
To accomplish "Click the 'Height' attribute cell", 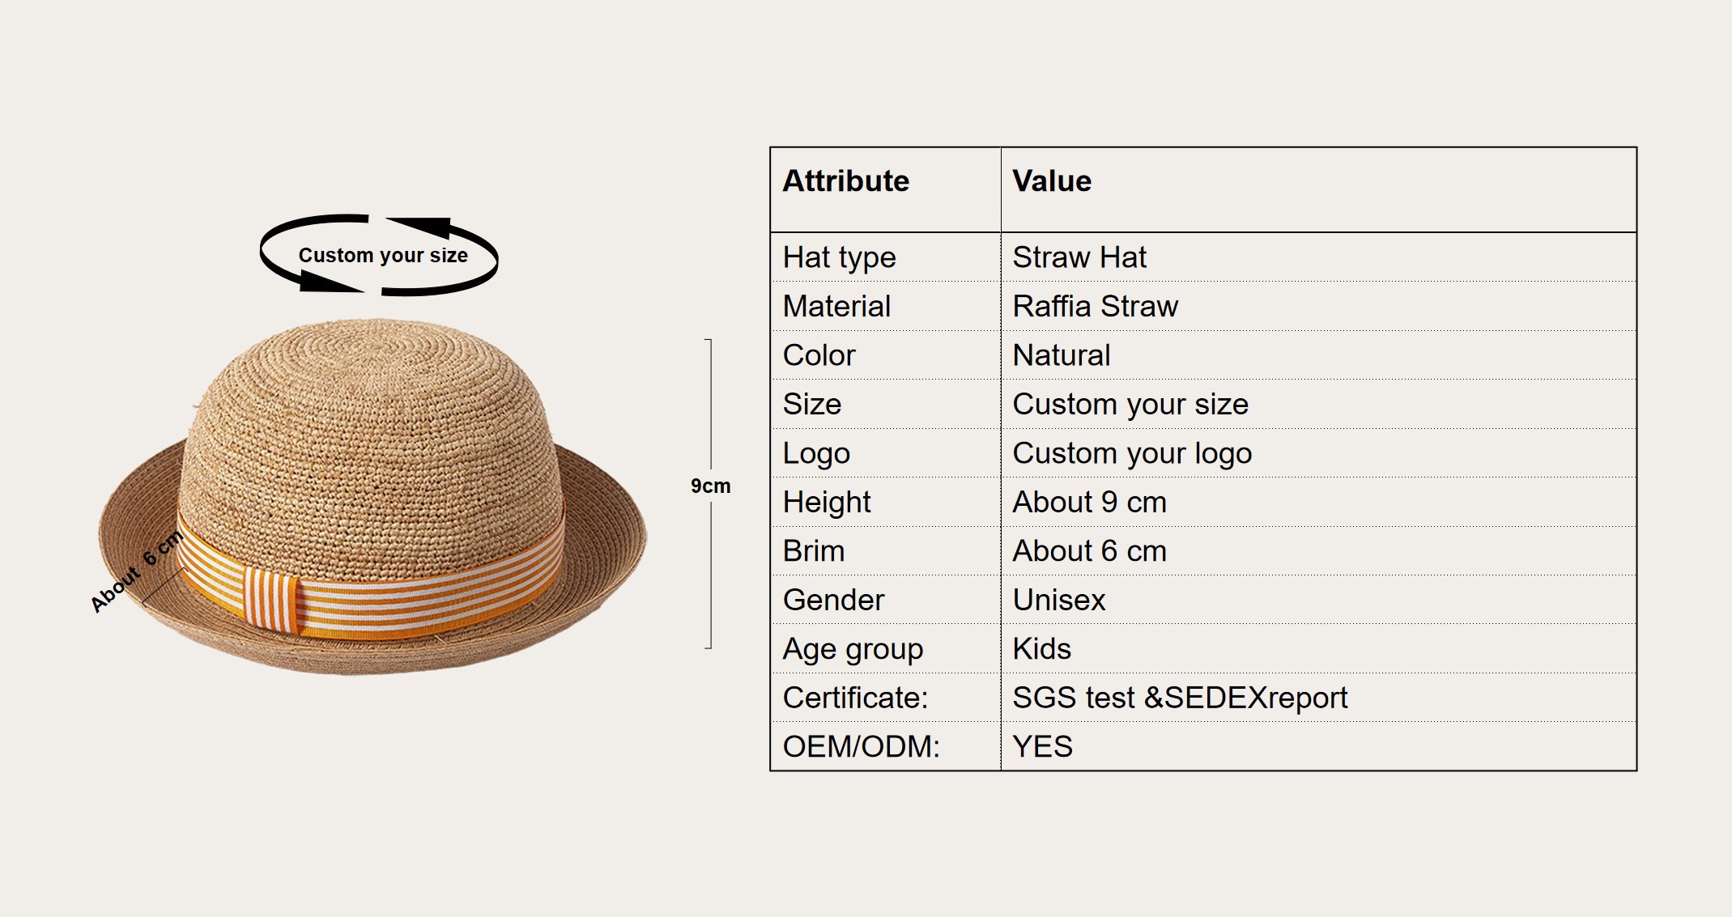I will point(885,502).
